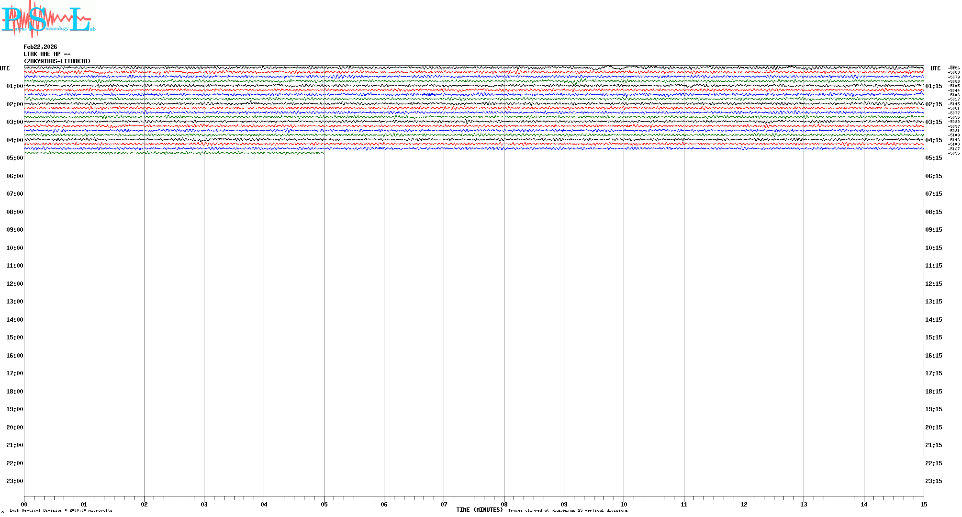The width and height of the screenshot is (962, 517).
Task: Click the left 01:00 hour label
Action: tap(14, 86)
